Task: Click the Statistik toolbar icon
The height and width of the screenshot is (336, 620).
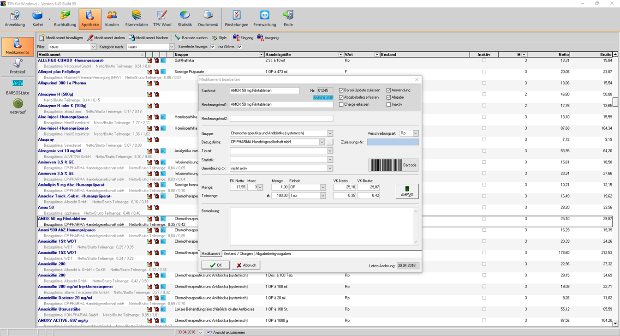Action: click(x=185, y=18)
